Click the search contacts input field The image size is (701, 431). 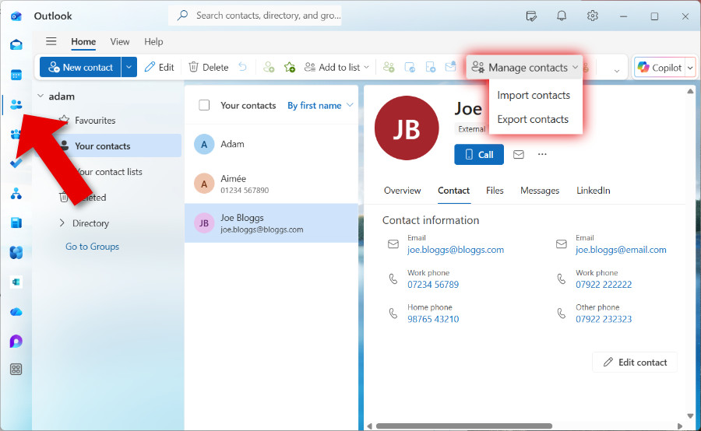pos(255,16)
